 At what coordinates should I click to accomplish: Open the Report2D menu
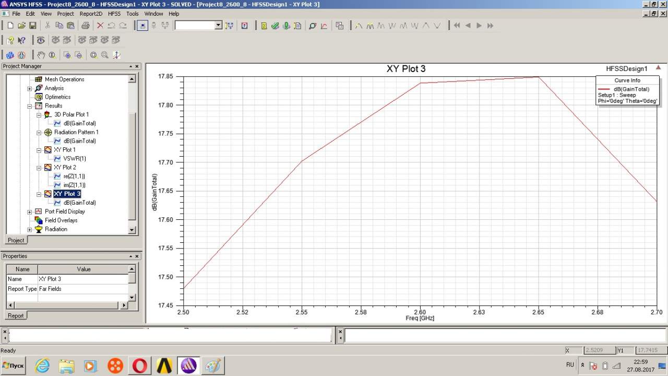point(91,14)
